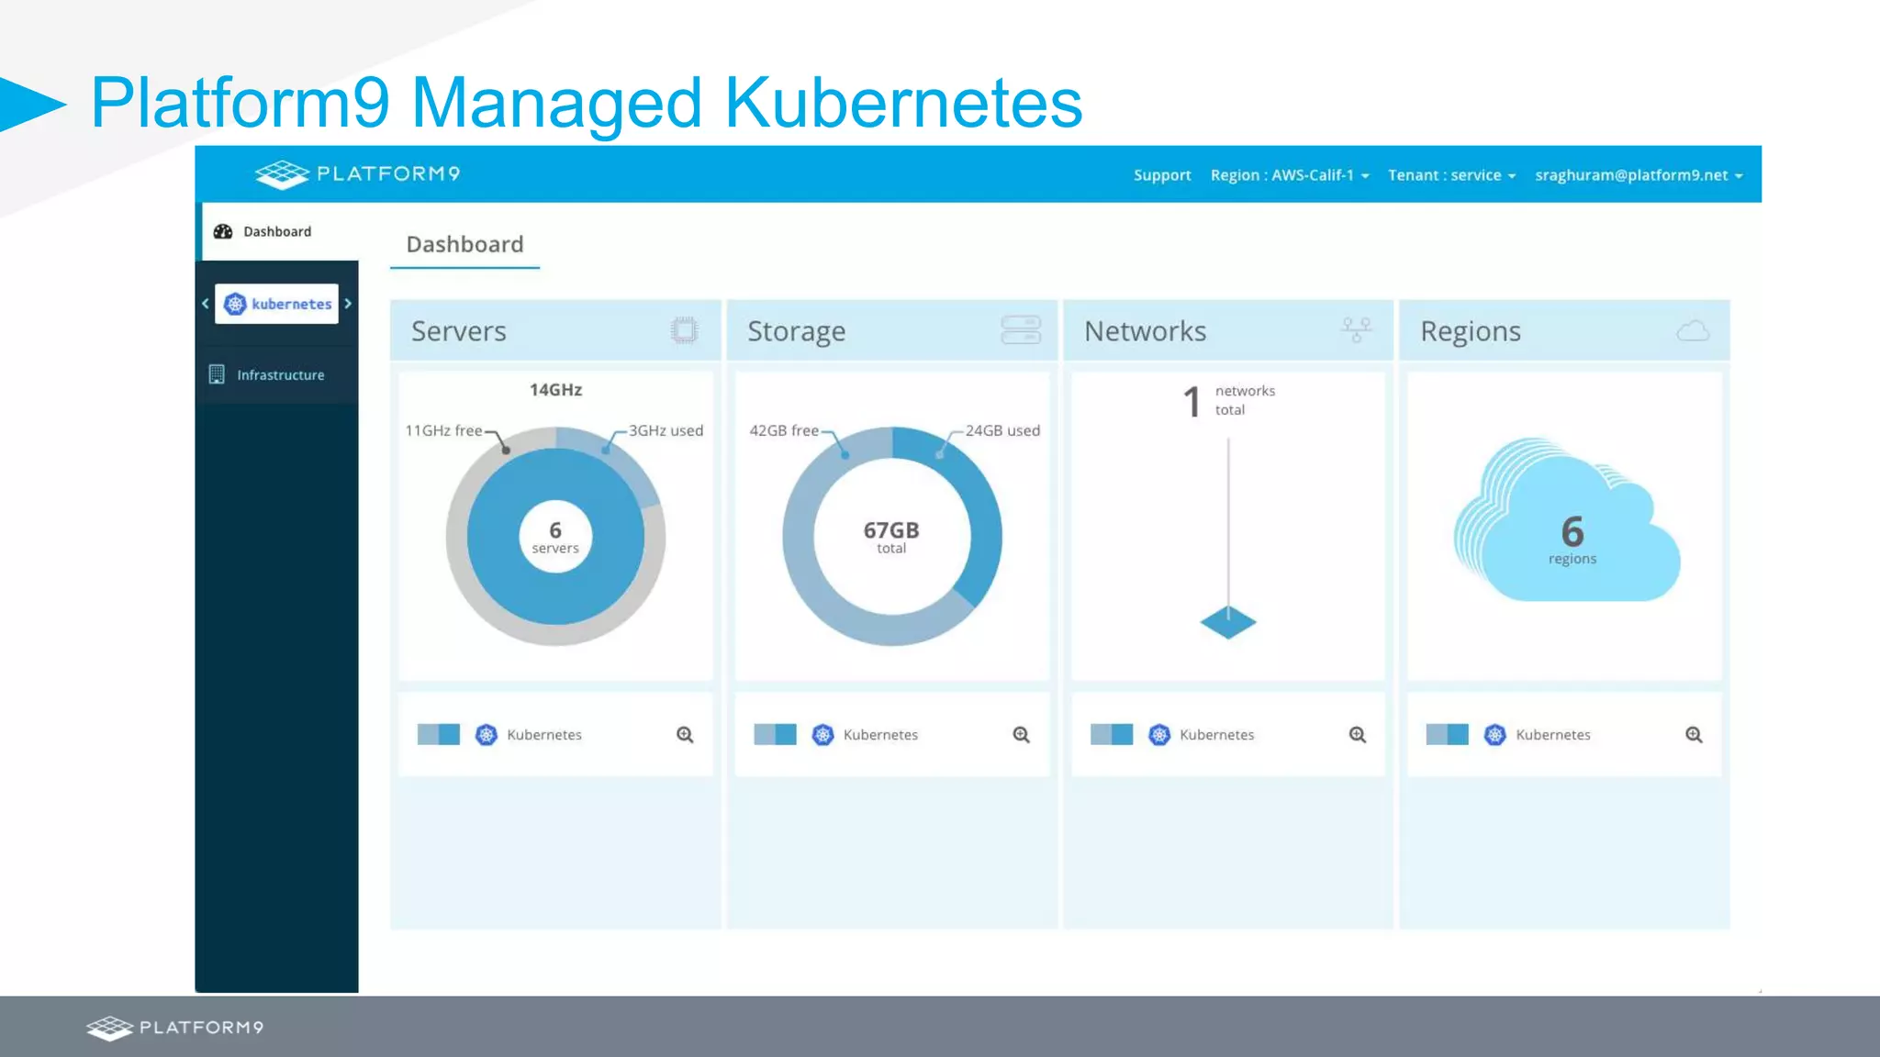Screen dimensions: 1880x1057
Task: Toggle the blue switch under Regions card
Action: click(x=1447, y=735)
